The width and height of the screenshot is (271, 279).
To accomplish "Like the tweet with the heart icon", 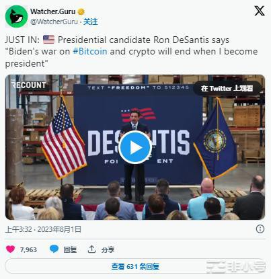I will [x=10, y=249].
